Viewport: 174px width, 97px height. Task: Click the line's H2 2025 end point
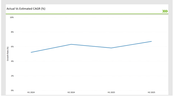[152, 41]
